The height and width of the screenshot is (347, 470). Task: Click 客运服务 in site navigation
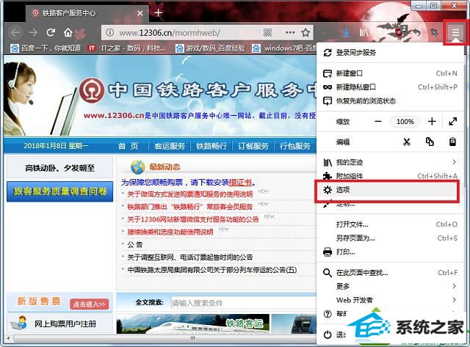point(170,146)
